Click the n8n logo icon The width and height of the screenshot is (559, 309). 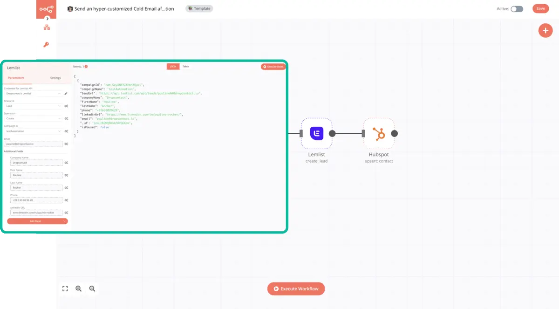[x=46, y=9]
